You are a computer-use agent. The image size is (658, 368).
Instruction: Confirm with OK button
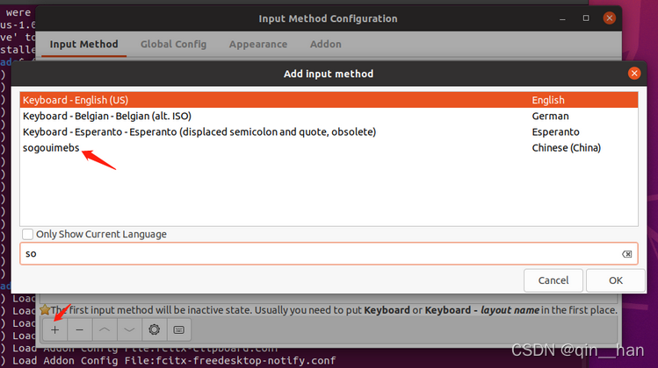click(x=616, y=280)
